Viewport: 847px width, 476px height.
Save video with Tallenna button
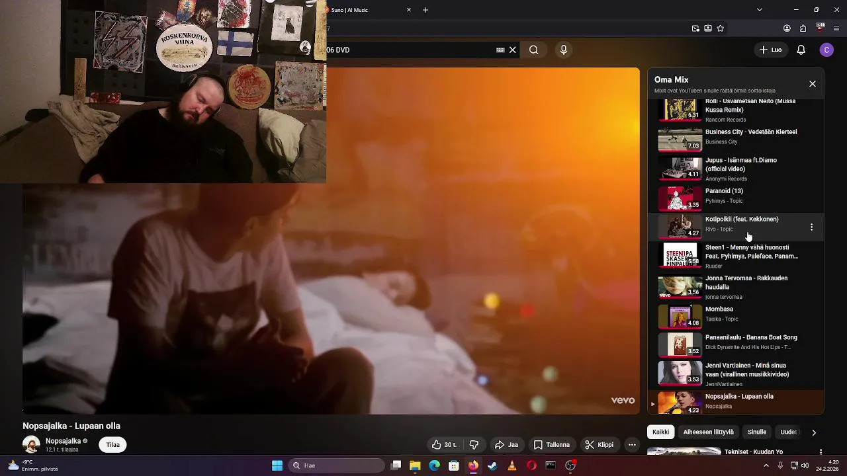552,445
